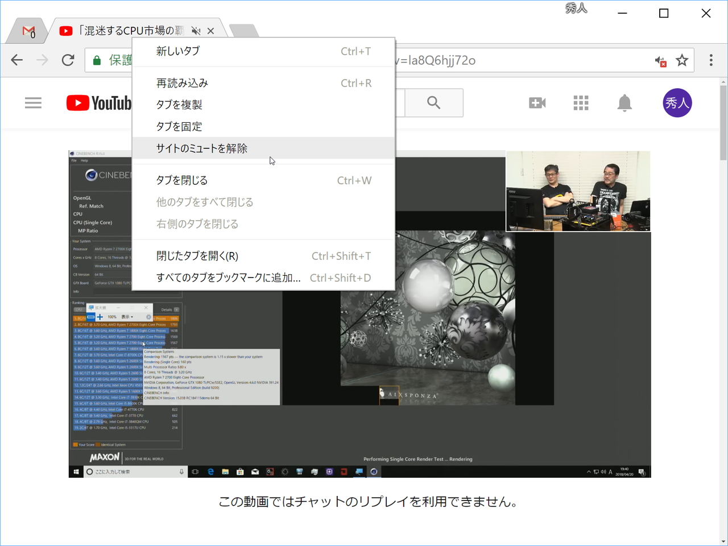Screen dimensions: 728x546
Task: Click the green secure lock icon
Action: pyautogui.click(x=97, y=60)
